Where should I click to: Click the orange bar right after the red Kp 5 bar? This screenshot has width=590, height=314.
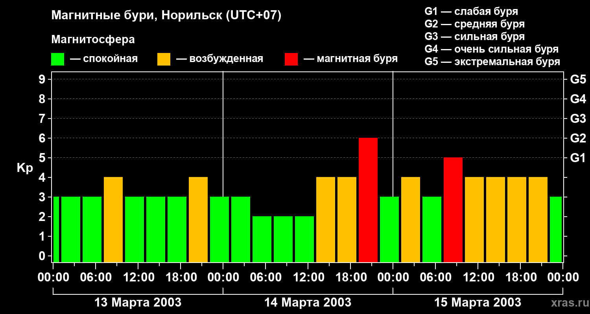474,220
